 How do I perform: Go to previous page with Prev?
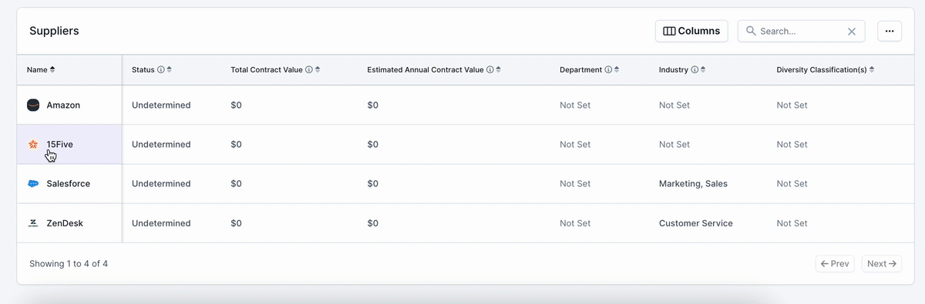point(835,264)
